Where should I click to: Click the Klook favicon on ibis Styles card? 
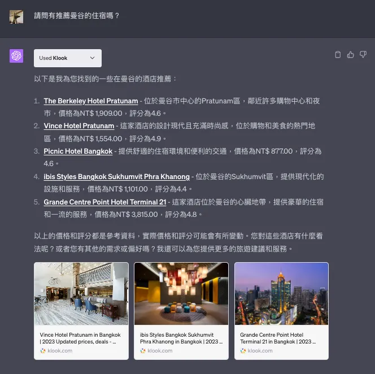143,351
